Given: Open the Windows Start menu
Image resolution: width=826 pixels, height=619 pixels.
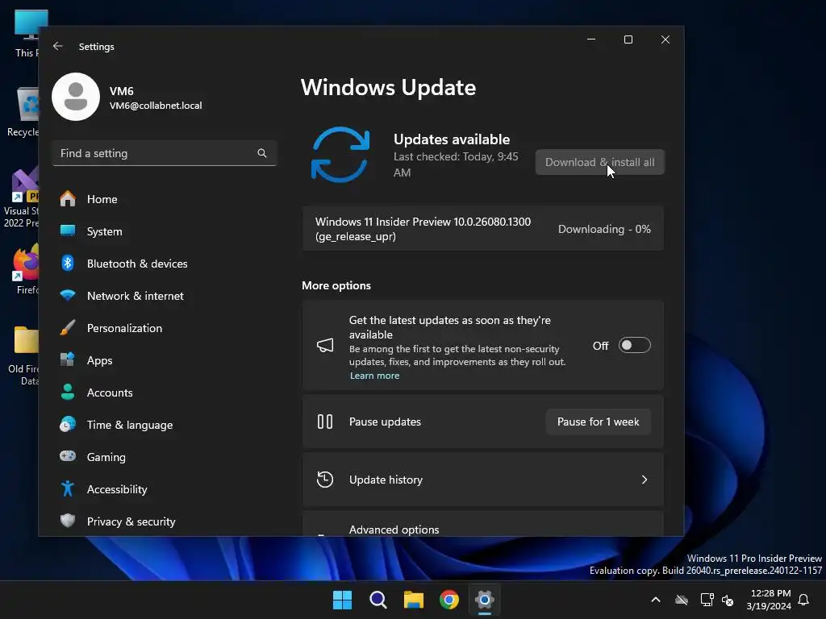Looking at the screenshot, I should coord(342,600).
